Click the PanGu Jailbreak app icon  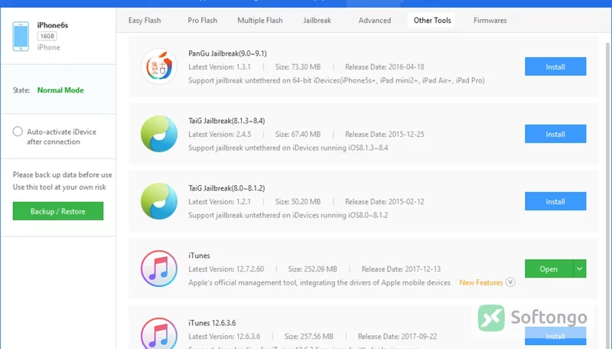coord(159,67)
